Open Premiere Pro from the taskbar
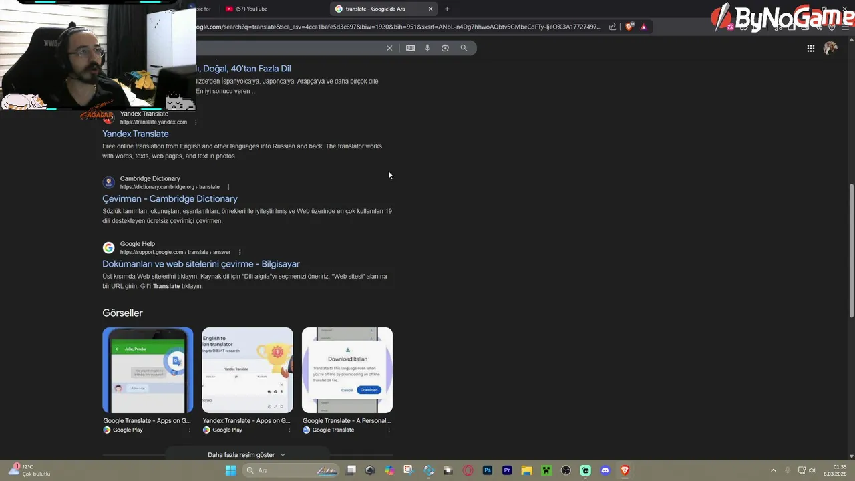 point(507,470)
